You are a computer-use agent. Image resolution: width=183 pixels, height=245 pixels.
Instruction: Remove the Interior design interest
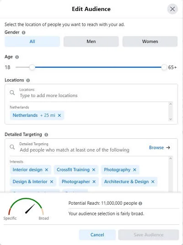pyautogui.click(x=47, y=170)
